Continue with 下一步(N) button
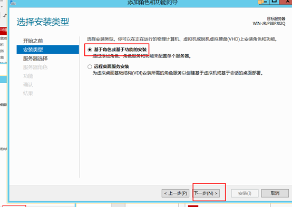The height and width of the screenshot is (207, 292). click(206, 193)
